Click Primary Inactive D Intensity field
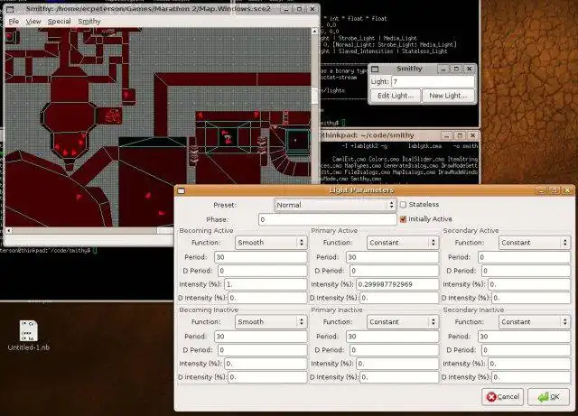 click(x=399, y=377)
